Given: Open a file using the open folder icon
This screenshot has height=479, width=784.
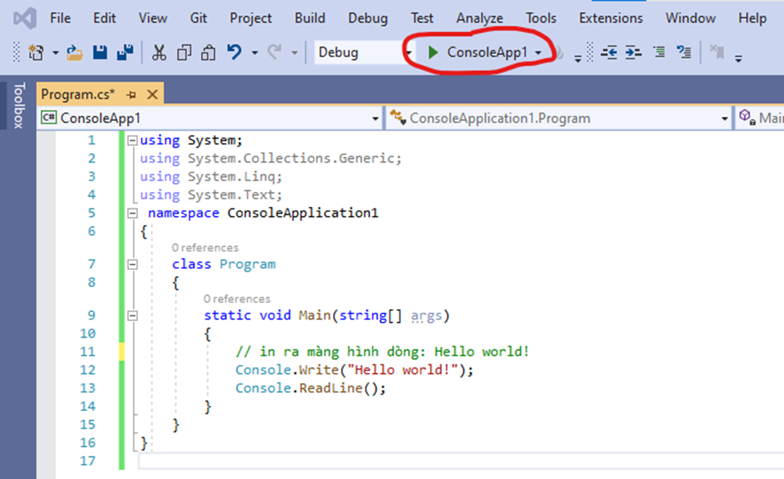Looking at the screenshot, I should (x=76, y=52).
